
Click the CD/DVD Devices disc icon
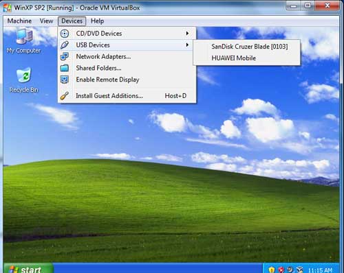click(65, 34)
